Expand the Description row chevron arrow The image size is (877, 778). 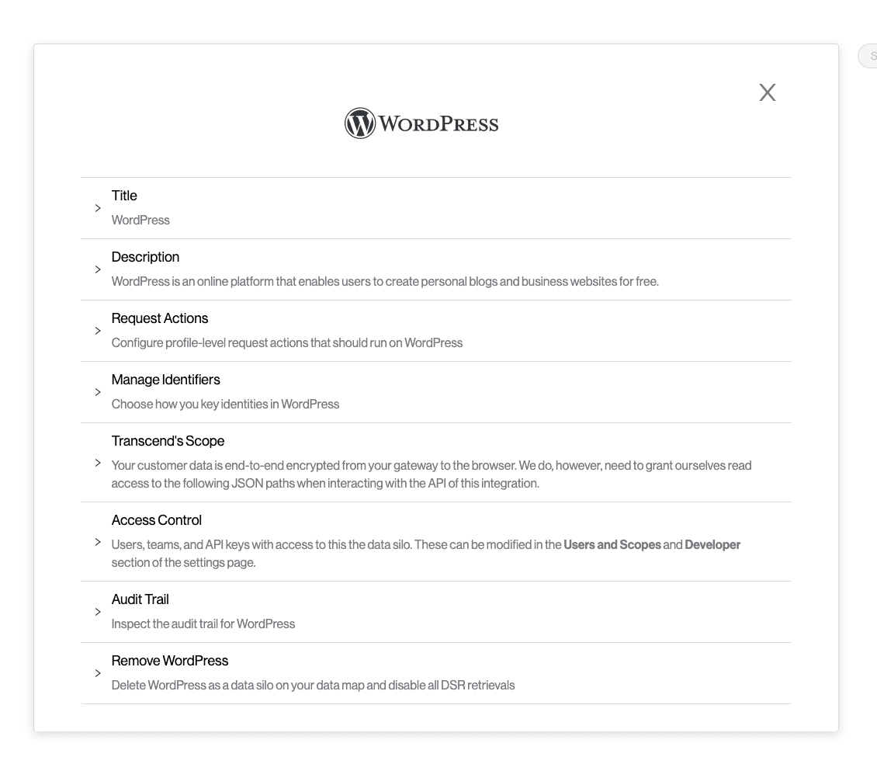click(98, 269)
